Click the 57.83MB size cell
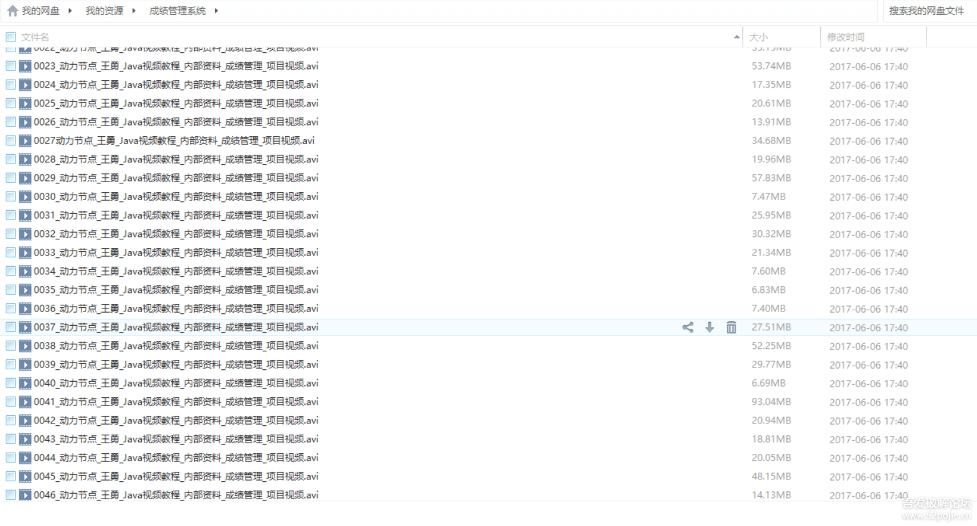The width and height of the screenshot is (977, 526). pyautogui.click(x=771, y=178)
